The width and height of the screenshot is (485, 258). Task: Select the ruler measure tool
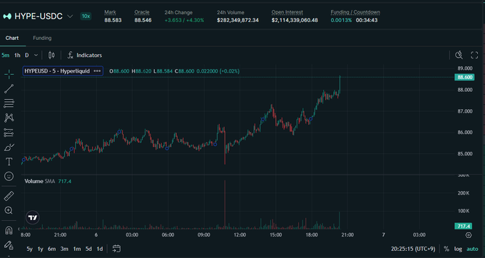pos(9,196)
